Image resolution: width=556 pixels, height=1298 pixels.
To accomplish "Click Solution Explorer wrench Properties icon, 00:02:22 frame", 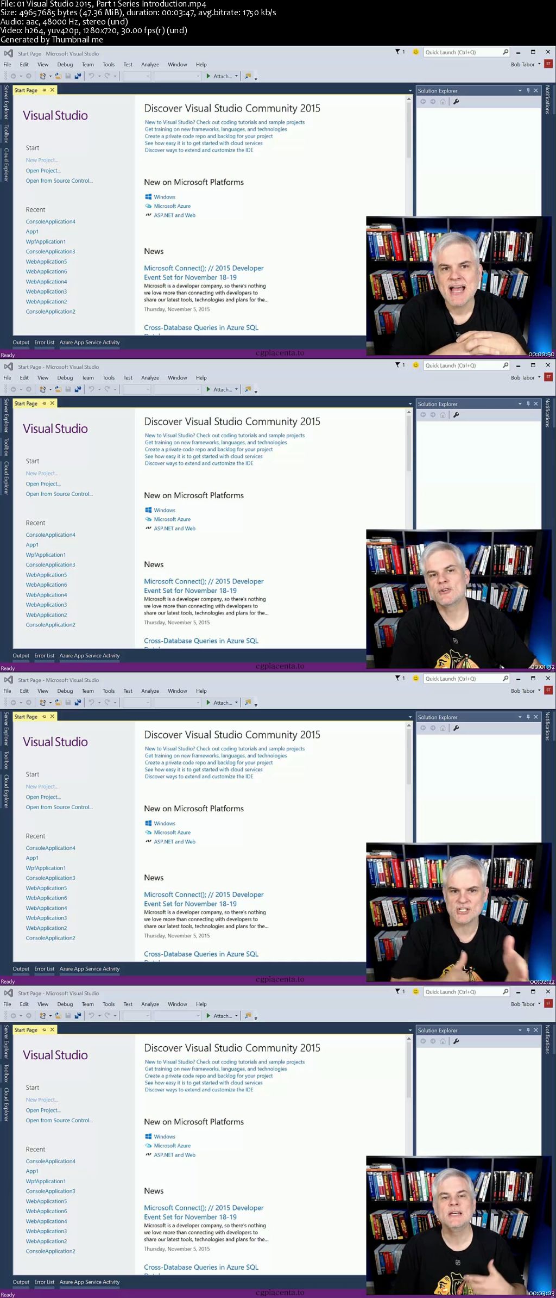I will [456, 728].
